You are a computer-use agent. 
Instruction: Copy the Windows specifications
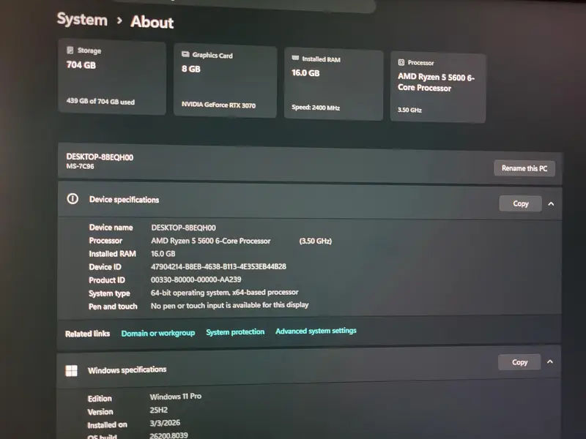point(519,362)
